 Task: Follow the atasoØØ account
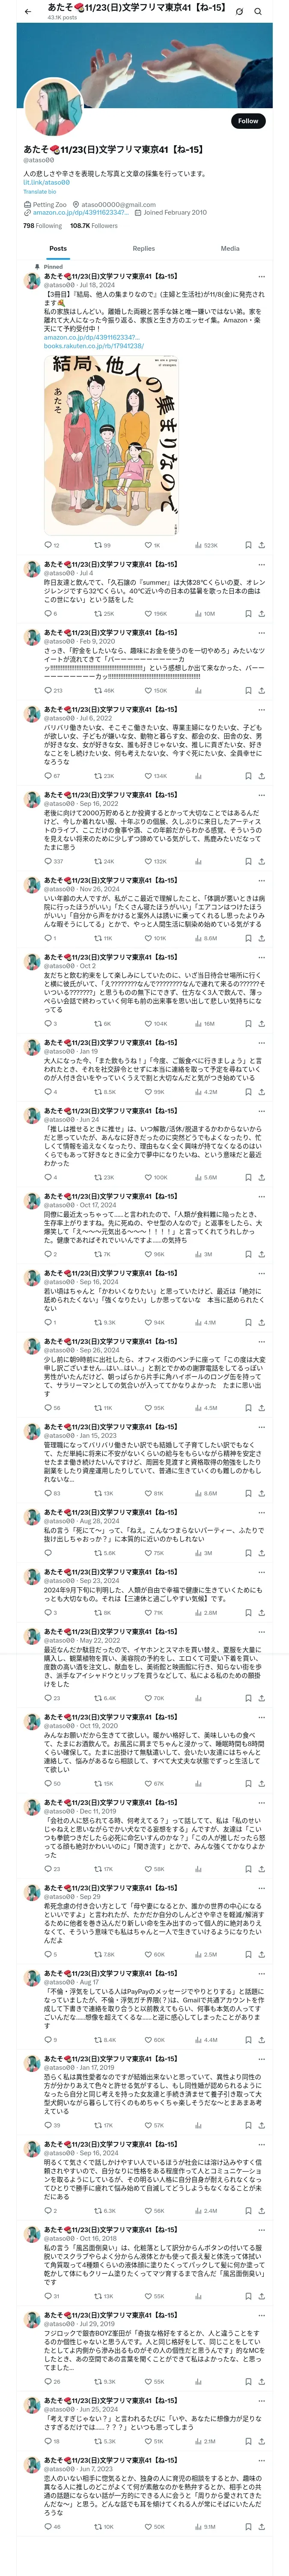tap(248, 121)
